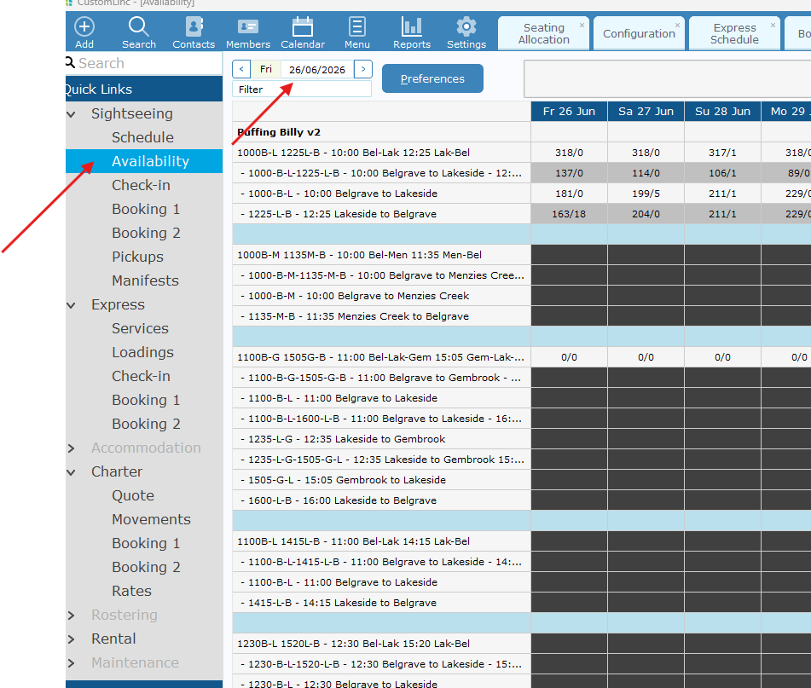Click the Preferences button
811x688 pixels.
pyautogui.click(x=432, y=78)
